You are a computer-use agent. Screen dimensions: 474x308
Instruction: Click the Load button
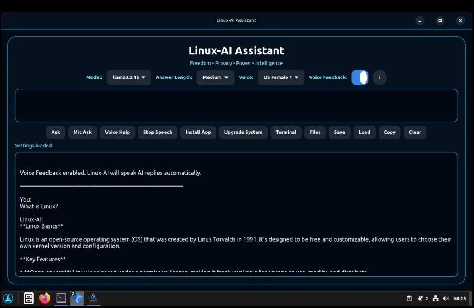(364, 132)
